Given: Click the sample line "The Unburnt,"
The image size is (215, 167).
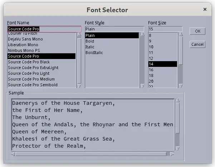Looking at the screenshot, I should (x=31, y=118).
